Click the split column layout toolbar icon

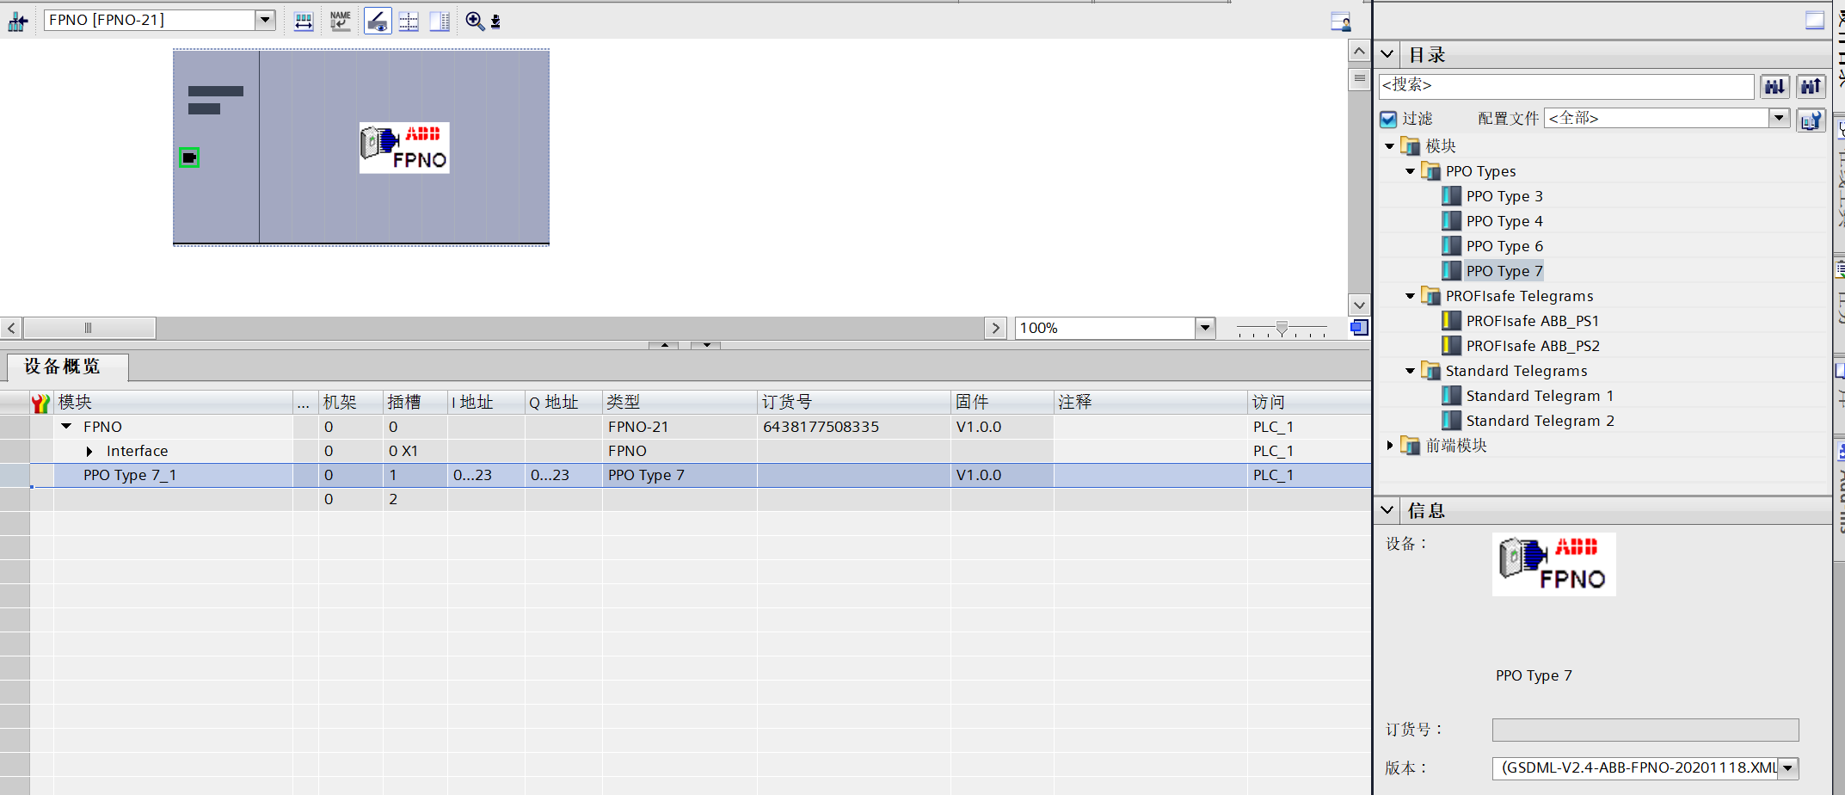[440, 22]
